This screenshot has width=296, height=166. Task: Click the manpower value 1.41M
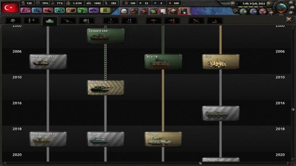tap(77, 3)
